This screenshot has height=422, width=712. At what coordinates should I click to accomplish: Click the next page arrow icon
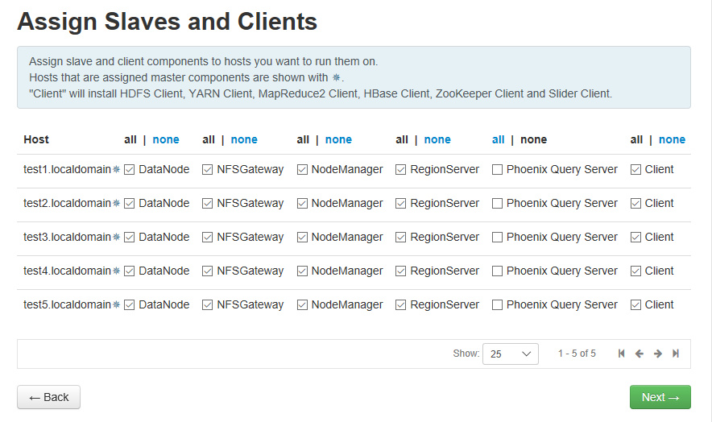pyautogui.click(x=658, y=354)
